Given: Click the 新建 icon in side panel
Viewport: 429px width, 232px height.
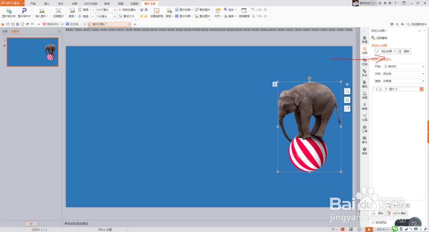Looking at the screenshot, I should [364, 39].
